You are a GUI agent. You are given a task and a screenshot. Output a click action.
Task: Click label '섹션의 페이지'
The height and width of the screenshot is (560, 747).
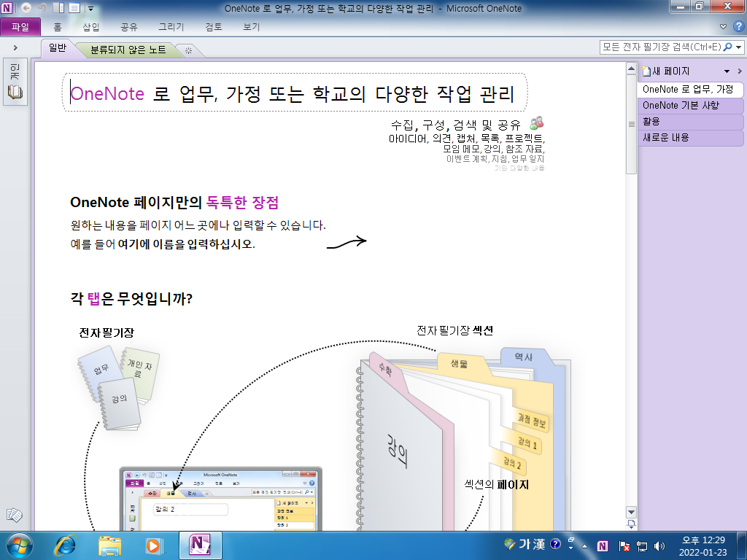point(496,485)
